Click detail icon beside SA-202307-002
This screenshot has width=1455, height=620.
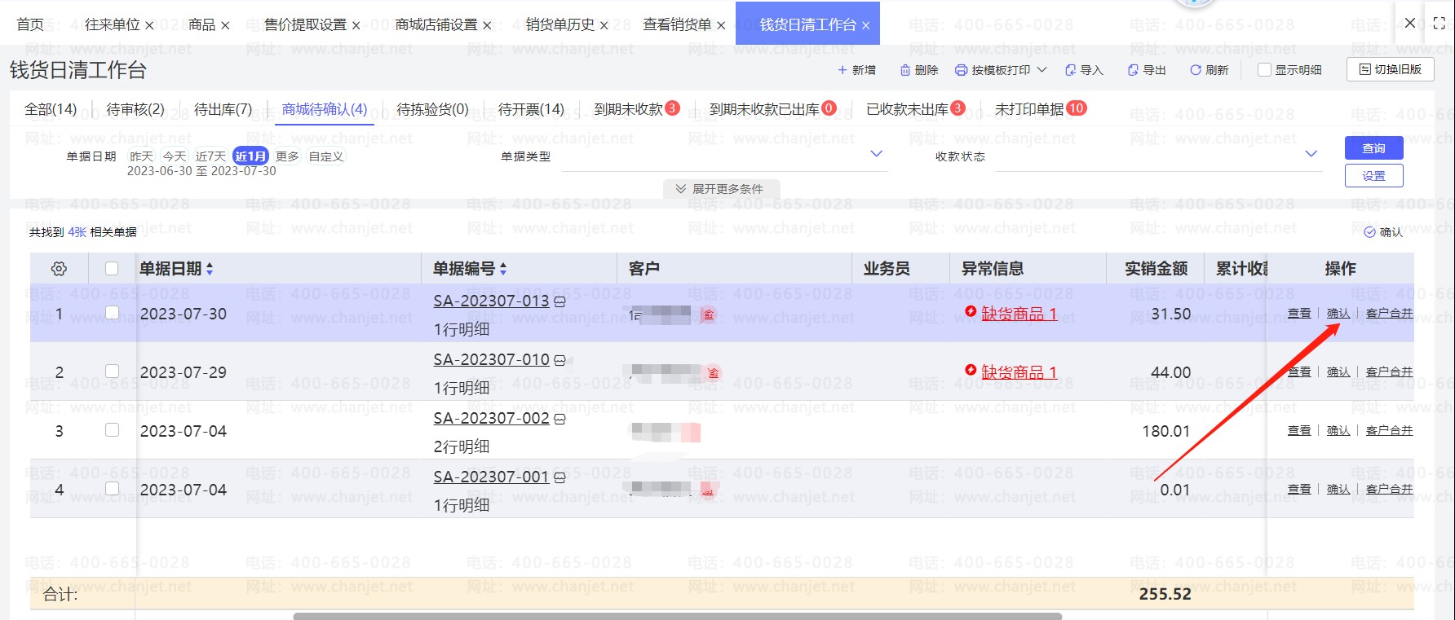click(x=559, y=419)
